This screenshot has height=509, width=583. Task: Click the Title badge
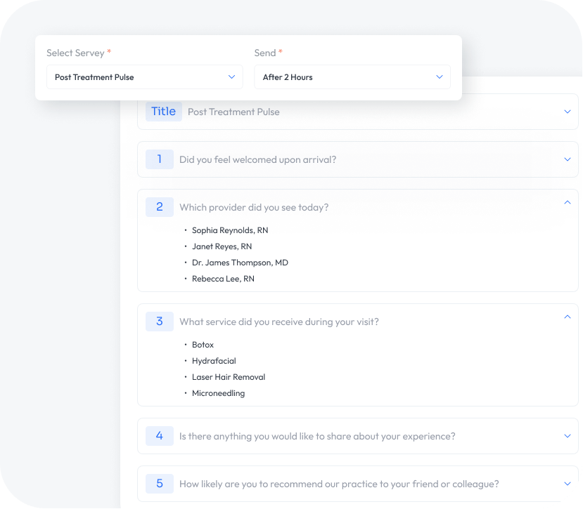[x=163, y=112]
